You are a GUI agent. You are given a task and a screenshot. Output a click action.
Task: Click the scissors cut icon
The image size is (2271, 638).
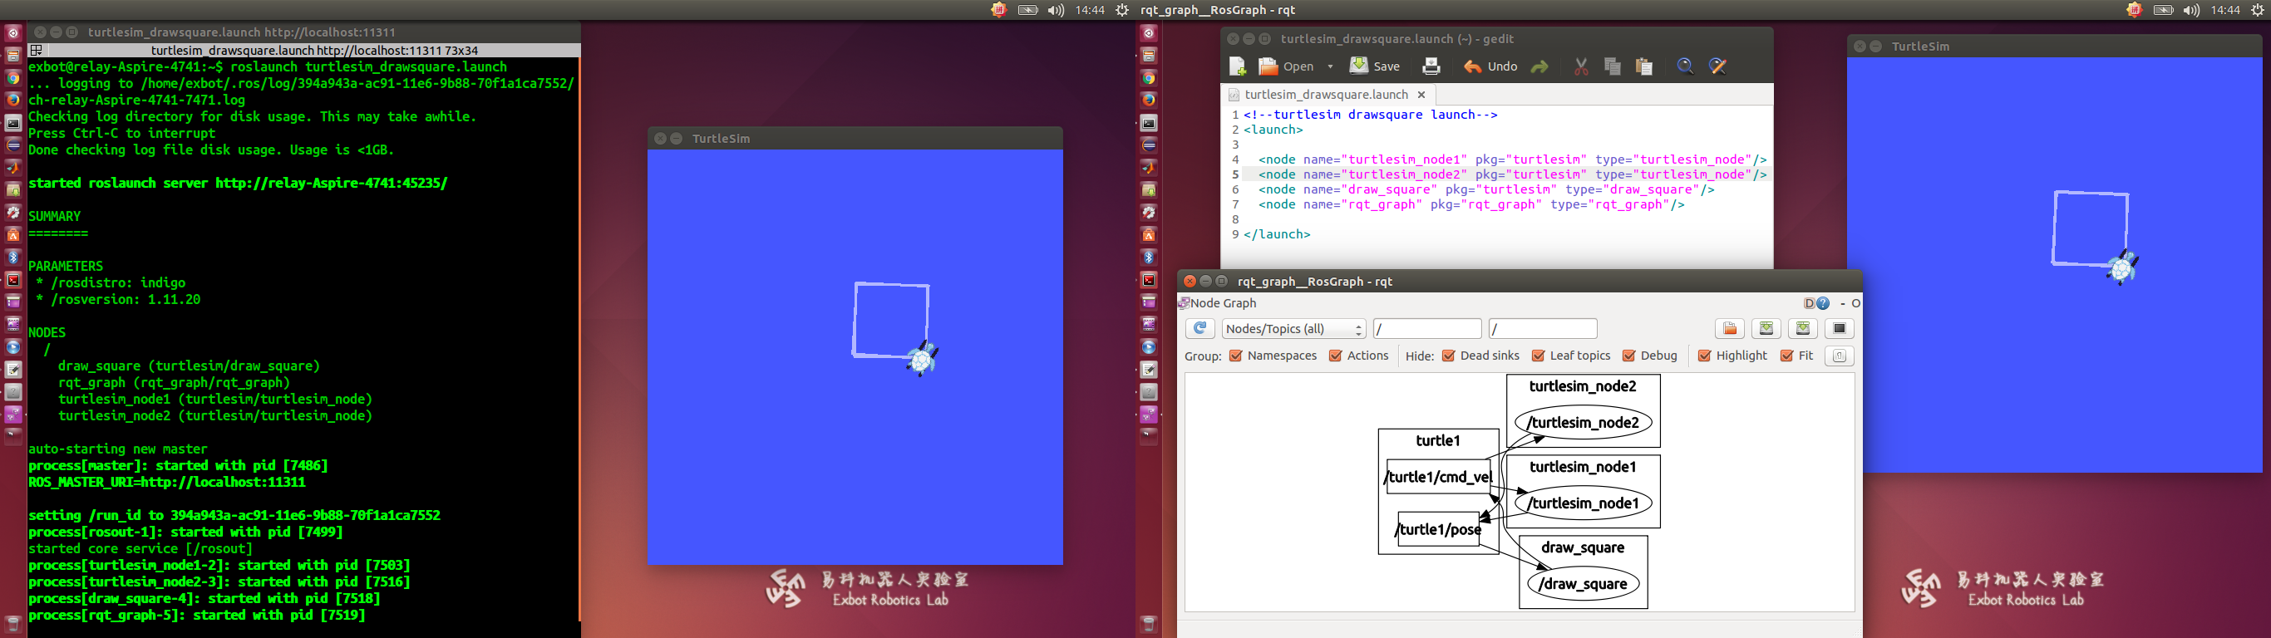[1581, 67]
